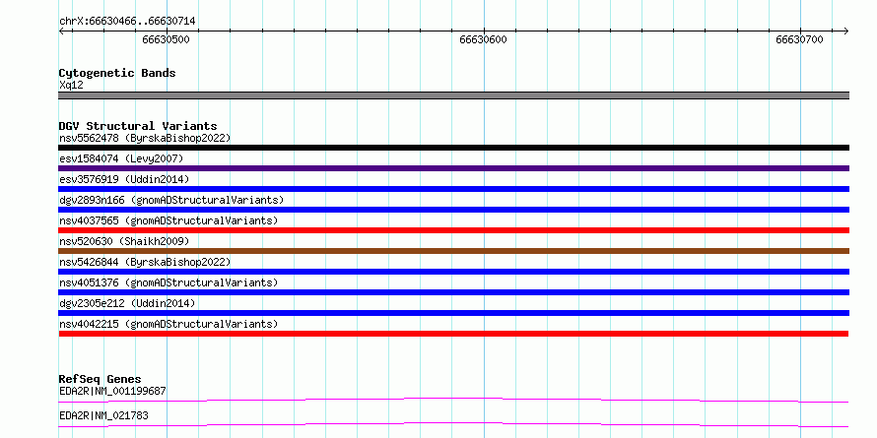Click the DGV Structural Variants track heading
Image resolution: width=877 pixels, height=438 pixels.
(x=138, y=126)
